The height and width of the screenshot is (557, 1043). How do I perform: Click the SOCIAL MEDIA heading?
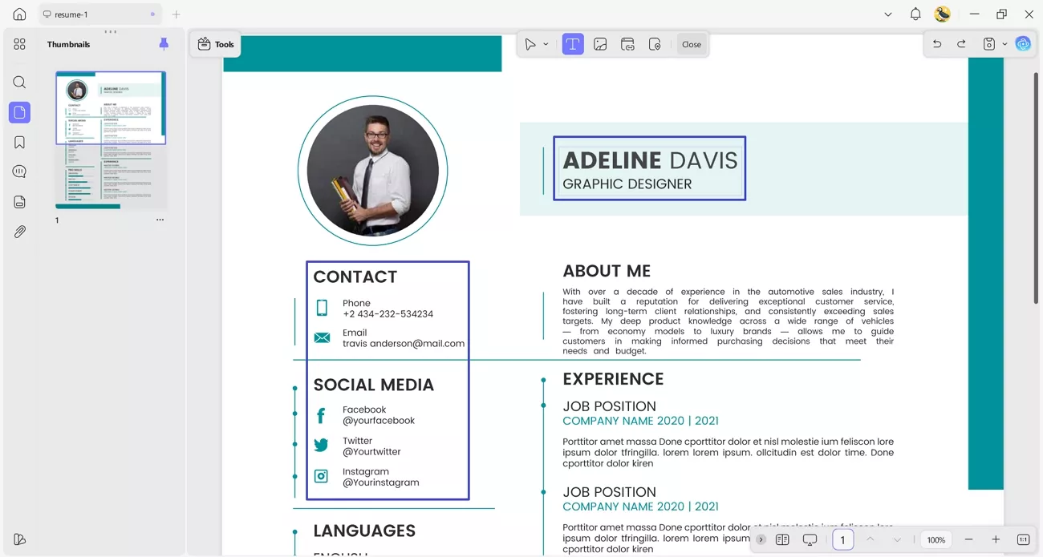pyautogui.click(x=373, y=385)
